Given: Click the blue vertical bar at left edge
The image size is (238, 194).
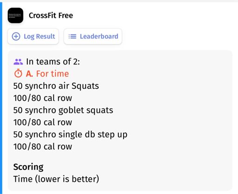Looking at the screenshot, I should pyautogui.click(x=1, y=98).
